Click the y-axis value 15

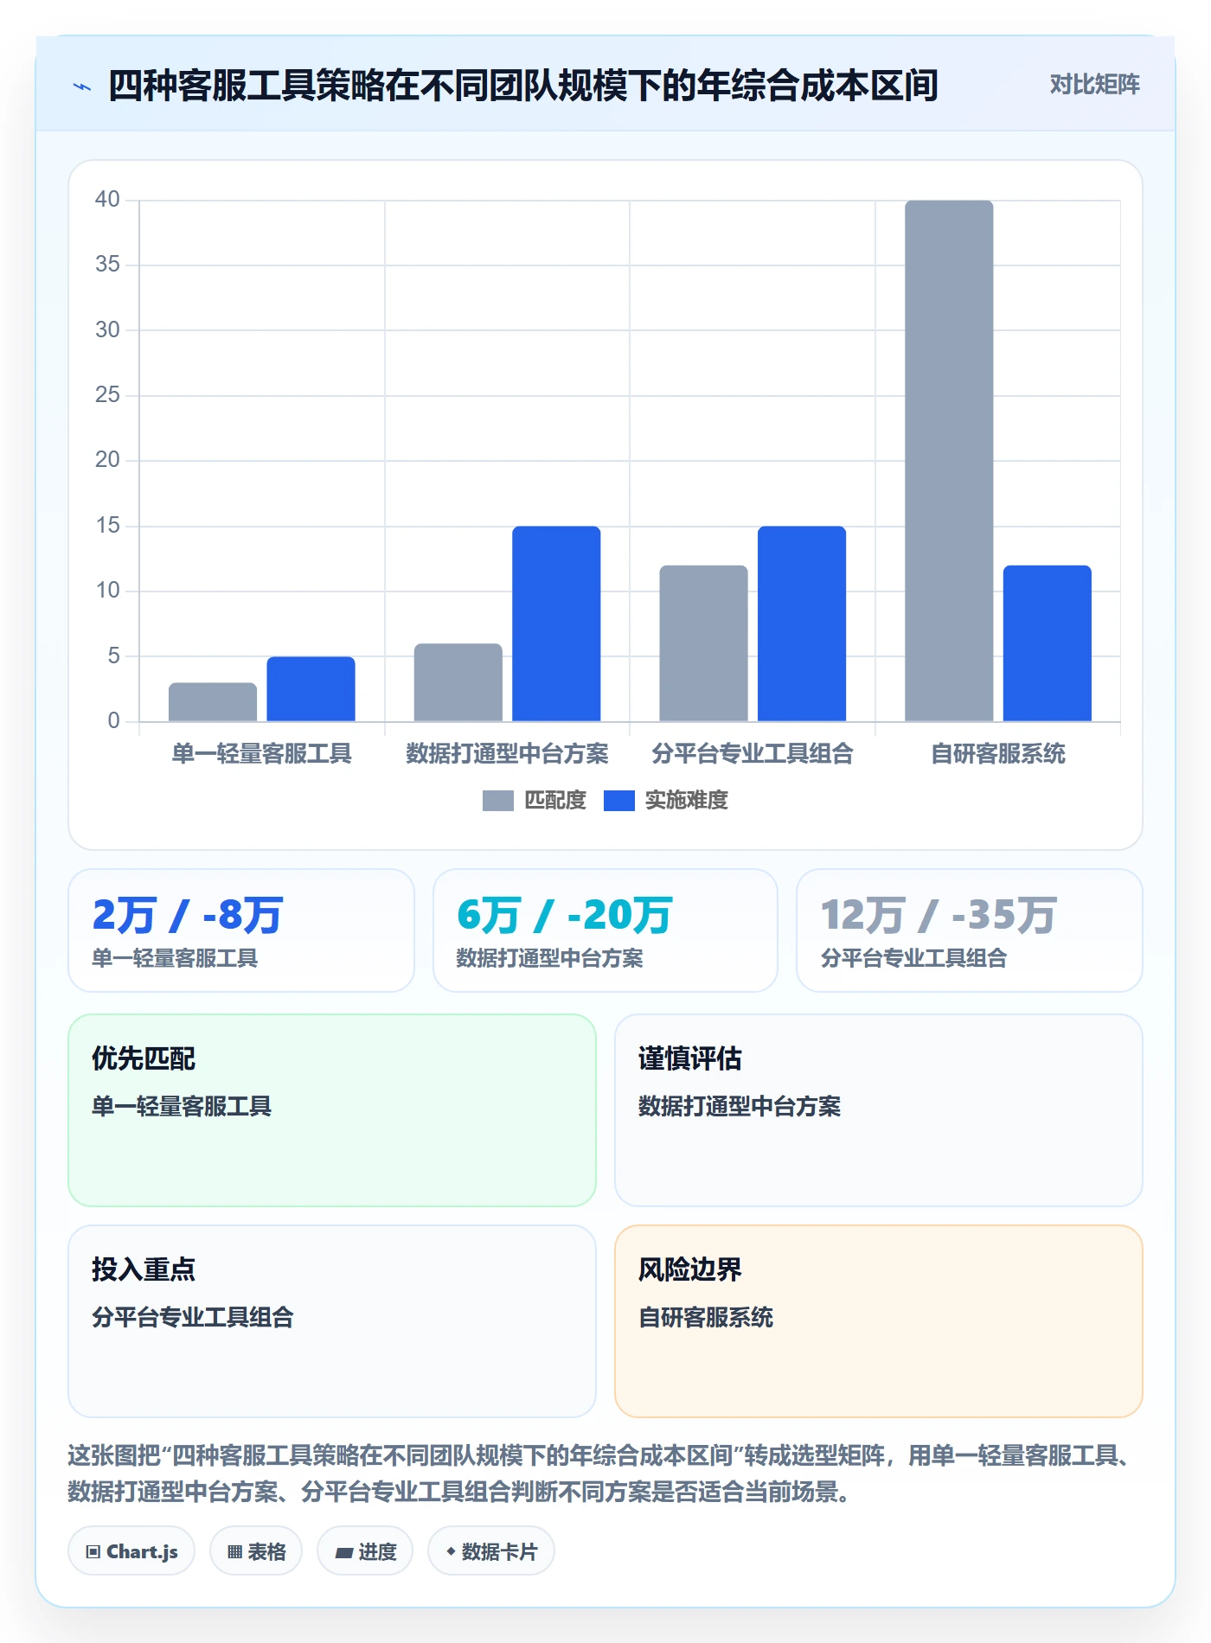coord(107,526)
